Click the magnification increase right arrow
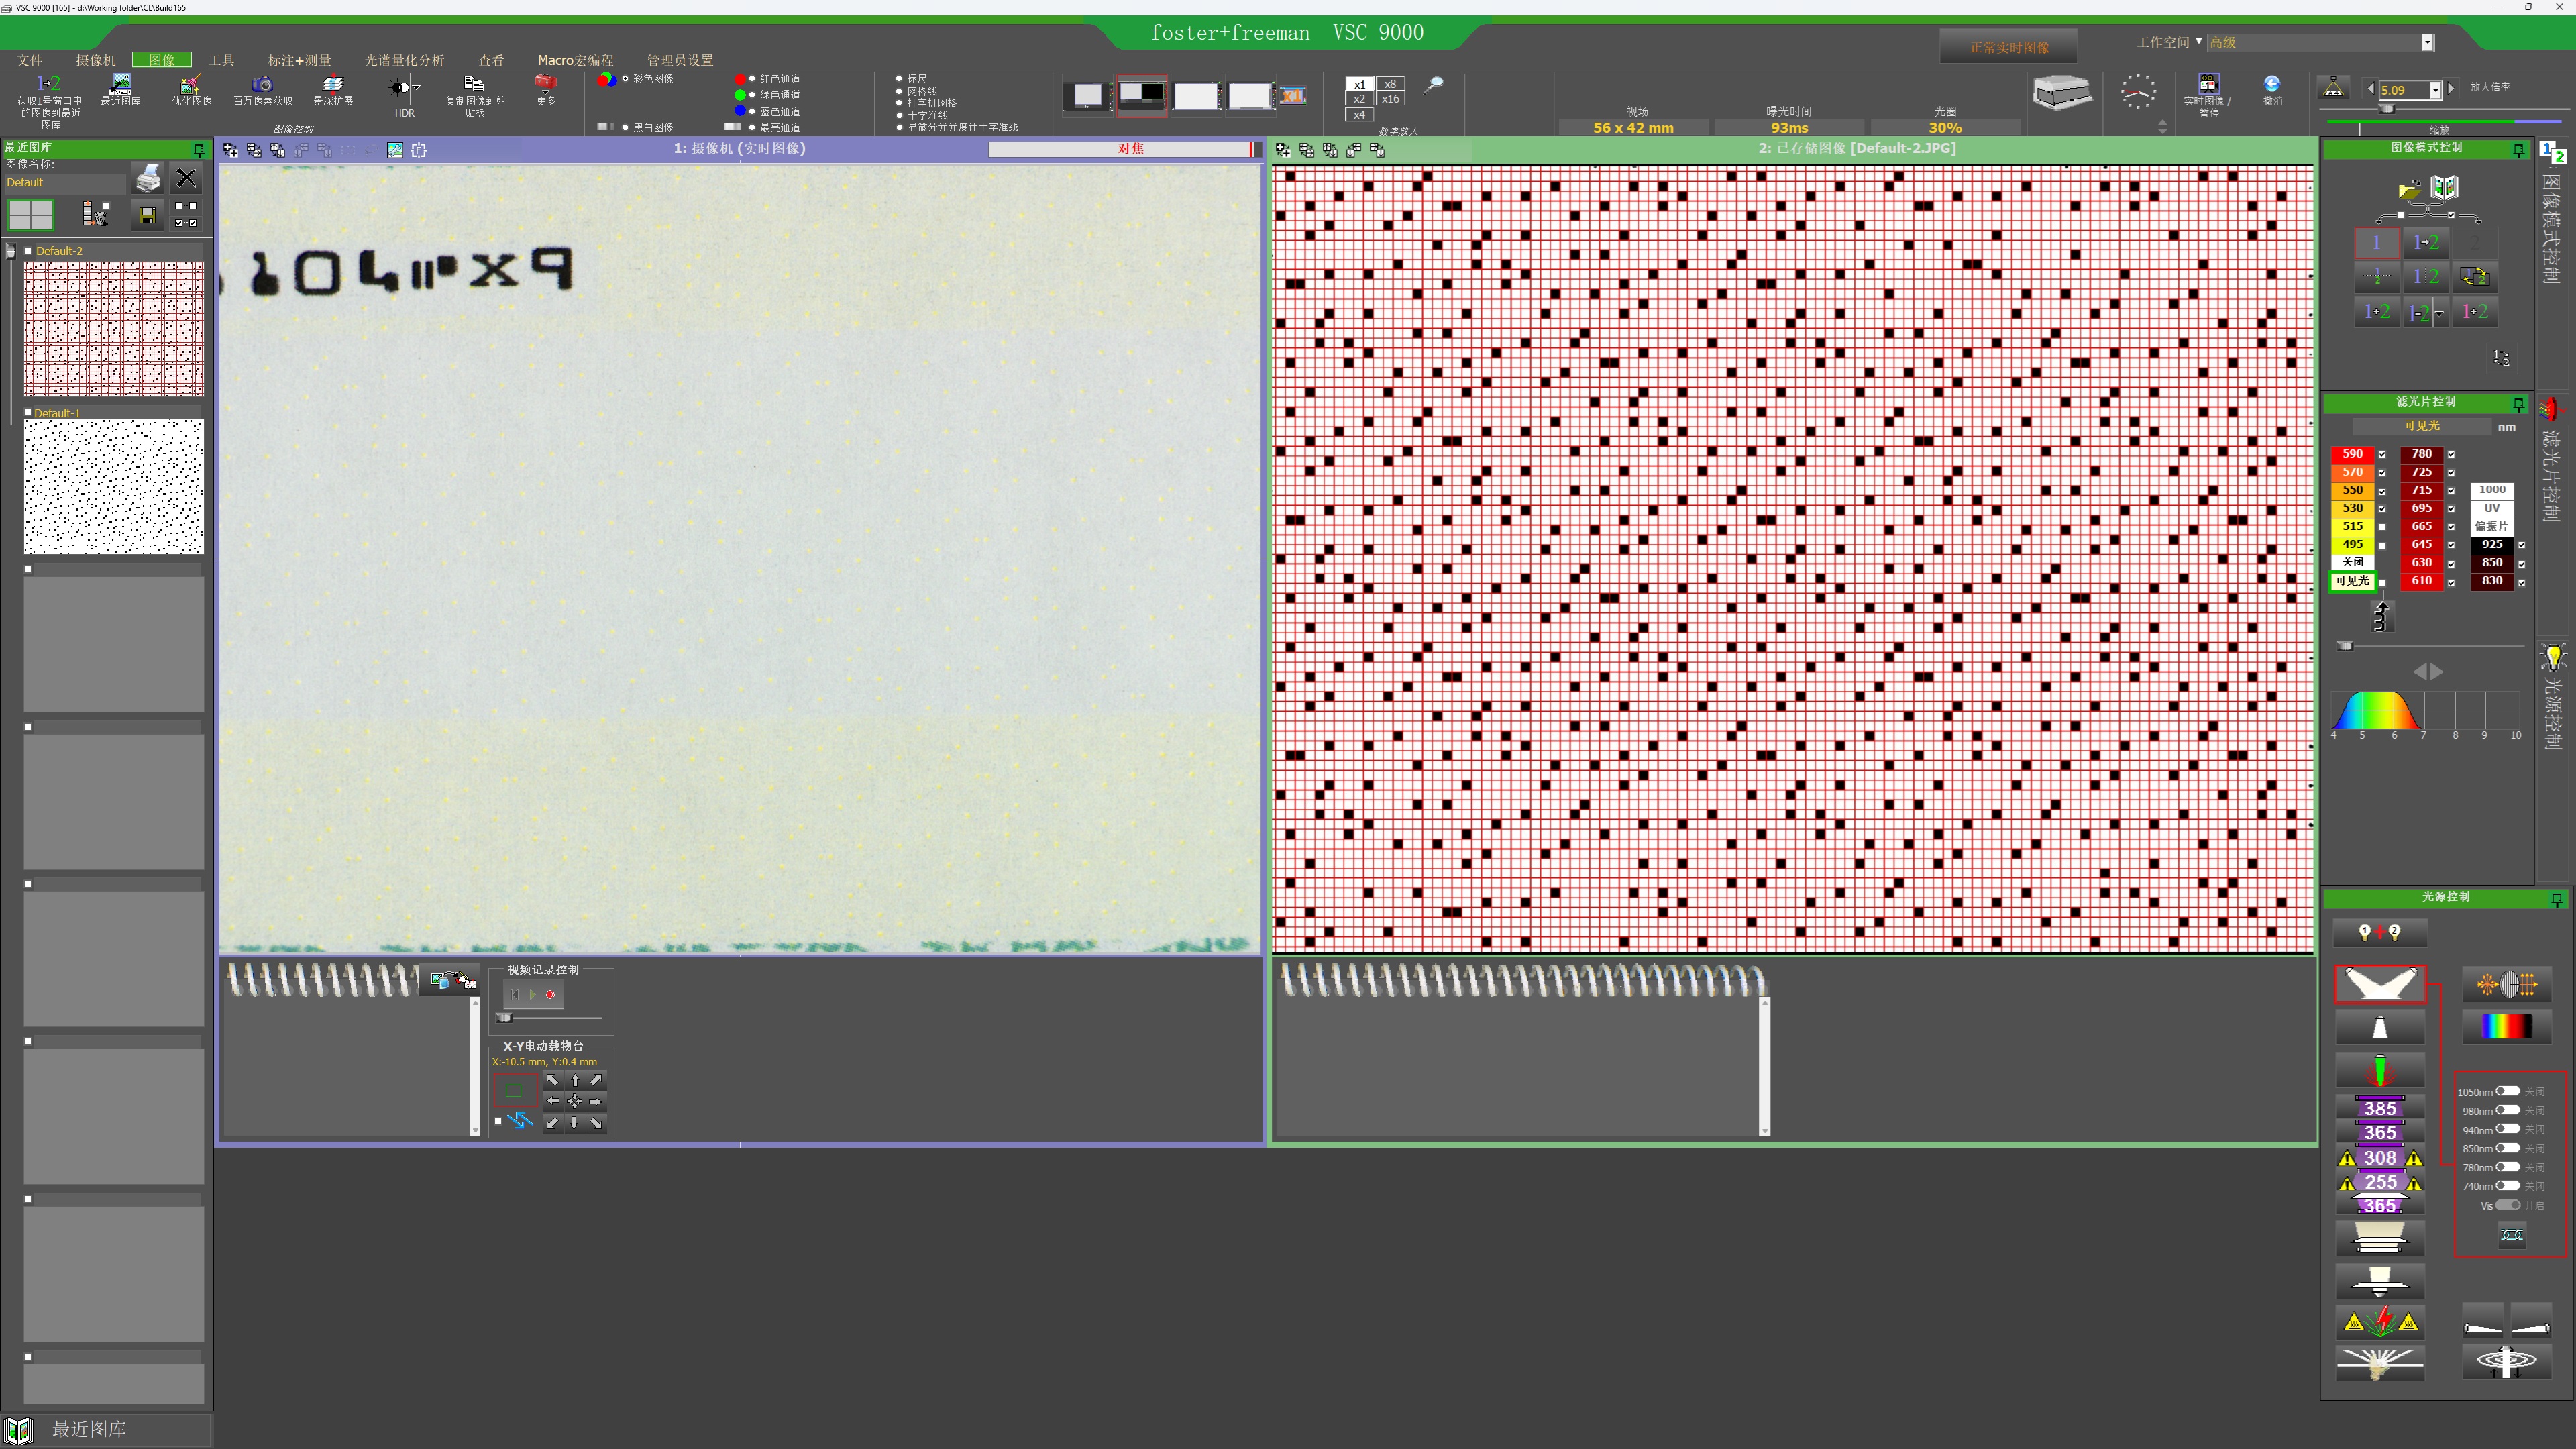This screenshot has width=2576, height=1449. click(x=2451, y=89)
